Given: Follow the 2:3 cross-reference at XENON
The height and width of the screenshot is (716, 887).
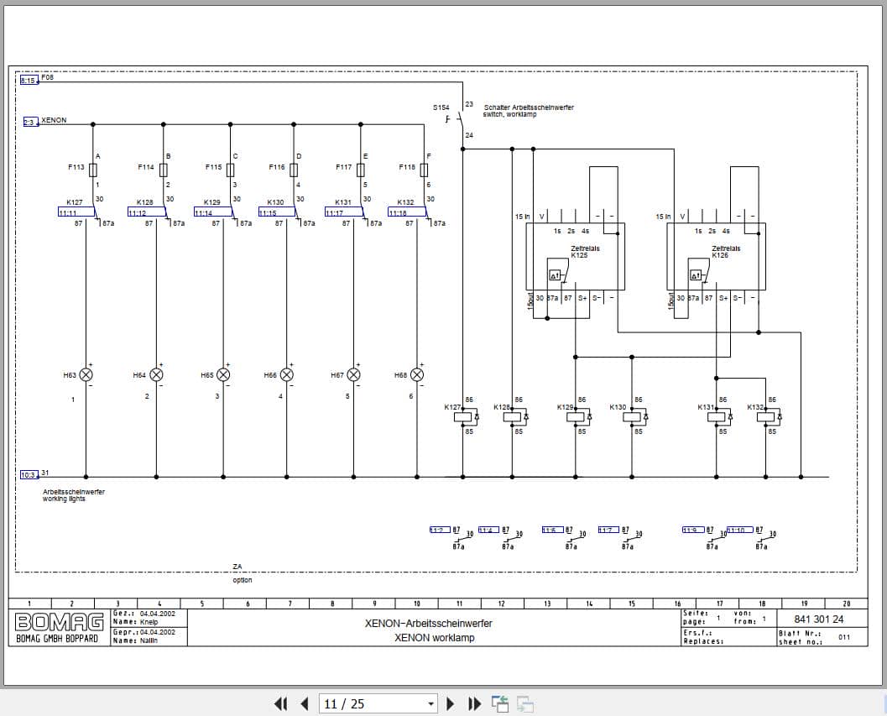Looking at the screenshot, I should (30, 123).
